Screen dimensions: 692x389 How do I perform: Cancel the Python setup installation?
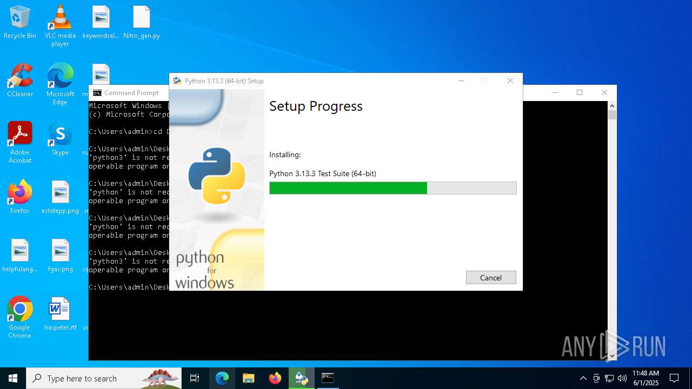491,278
